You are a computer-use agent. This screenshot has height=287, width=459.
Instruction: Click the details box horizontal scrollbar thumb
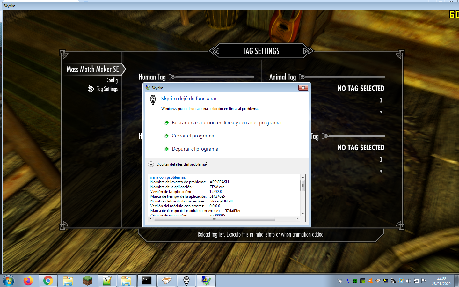pyautogui.click(x=214, y=219)
